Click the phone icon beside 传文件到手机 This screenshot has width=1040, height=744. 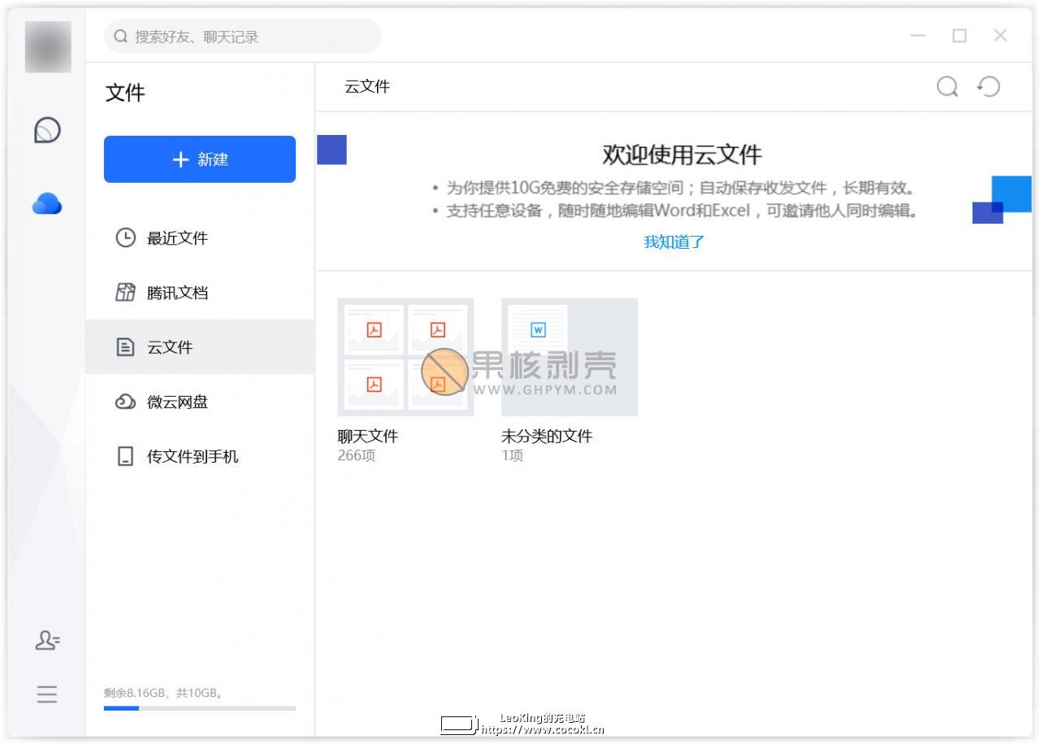[125, 456]
